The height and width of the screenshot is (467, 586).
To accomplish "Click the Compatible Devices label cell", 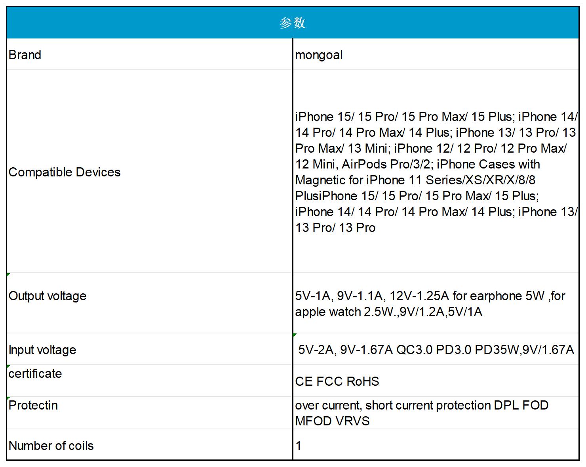I will [x=149, y=172].
